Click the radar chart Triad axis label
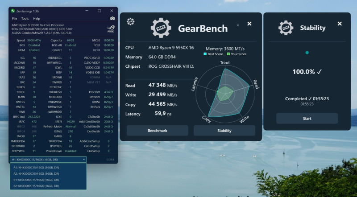The image size is (357, 197). pos(225,62)
